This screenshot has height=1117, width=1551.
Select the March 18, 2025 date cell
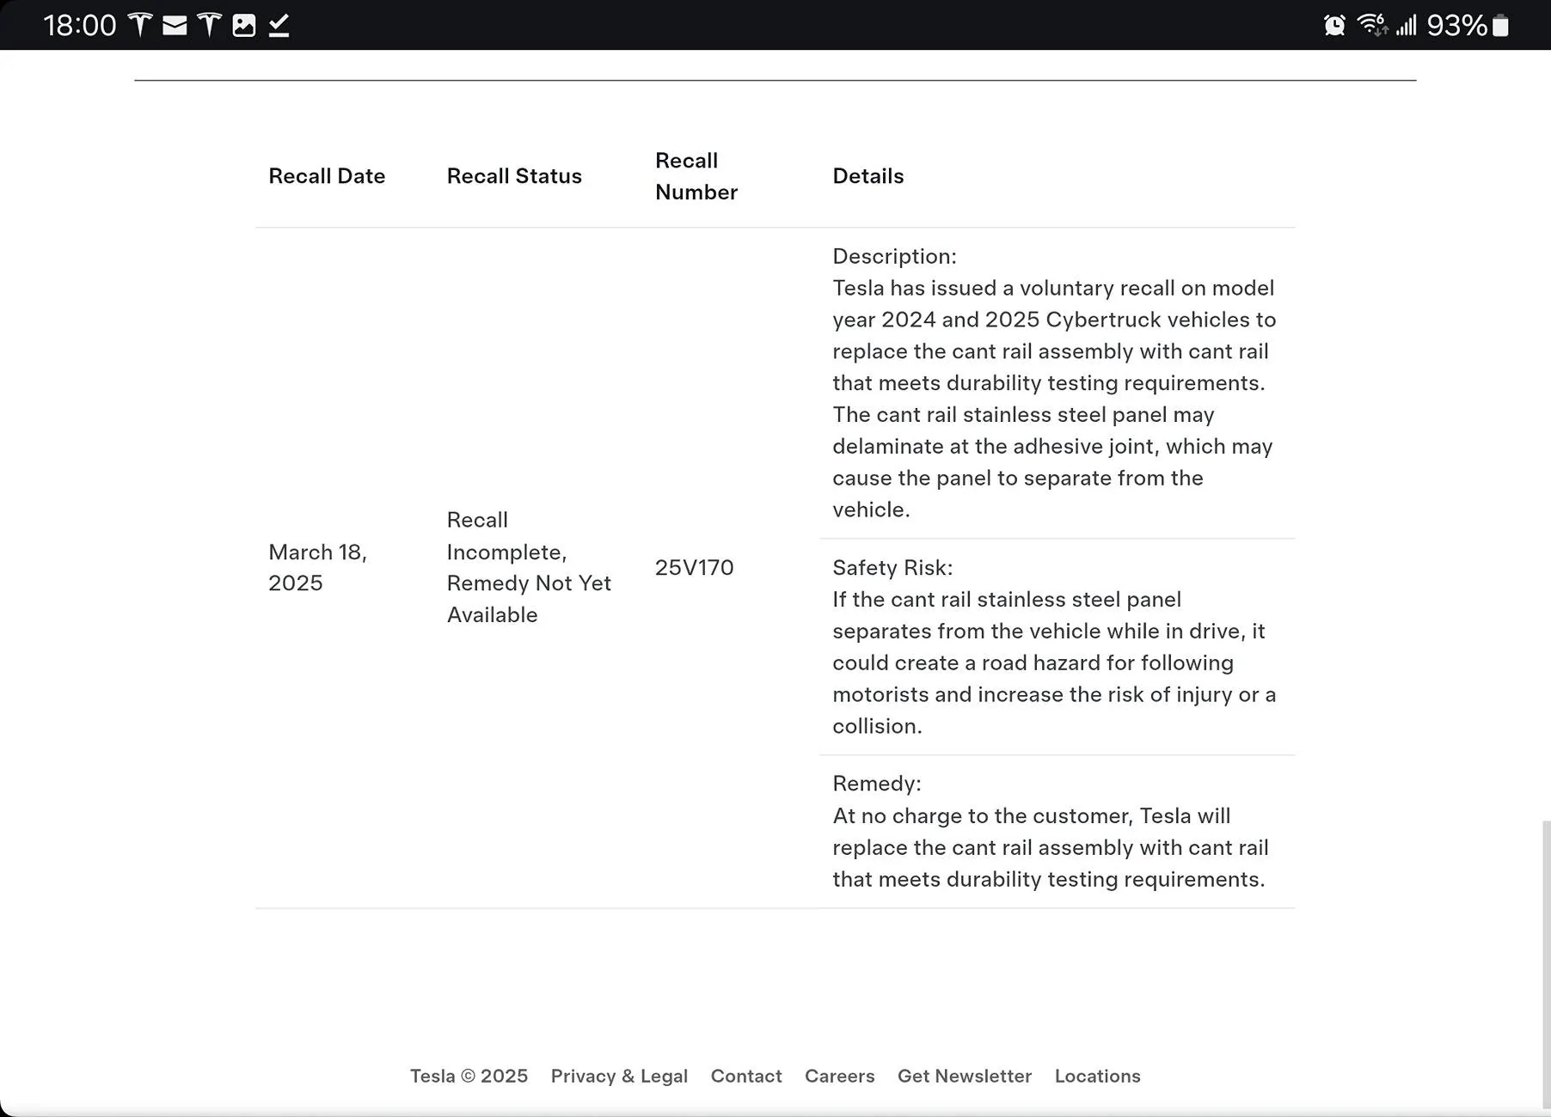click(x=318, y=567)
